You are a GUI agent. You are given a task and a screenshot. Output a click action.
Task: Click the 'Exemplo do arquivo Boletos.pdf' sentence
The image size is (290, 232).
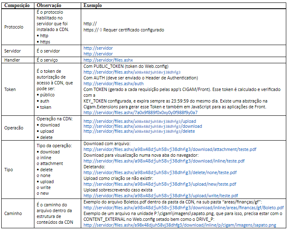tap(173, 202)
